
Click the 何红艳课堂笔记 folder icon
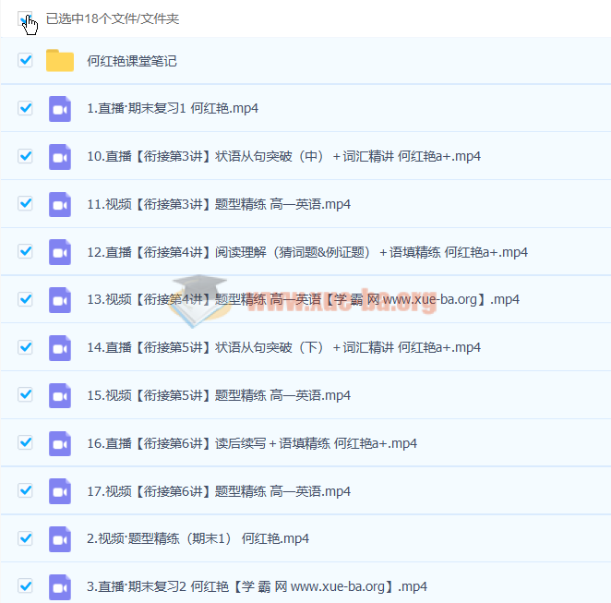pos(60,61)
